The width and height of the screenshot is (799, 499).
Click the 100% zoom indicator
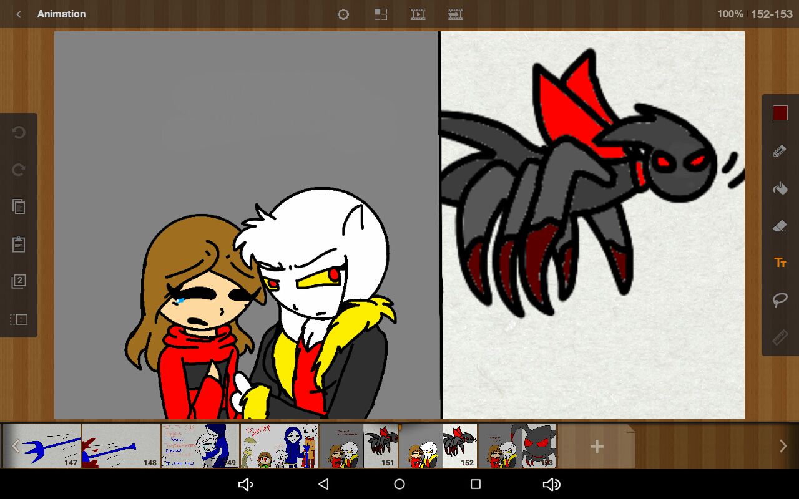click(730, 14)
